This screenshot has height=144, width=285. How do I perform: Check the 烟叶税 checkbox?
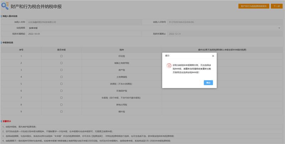[x=62, y=112]
